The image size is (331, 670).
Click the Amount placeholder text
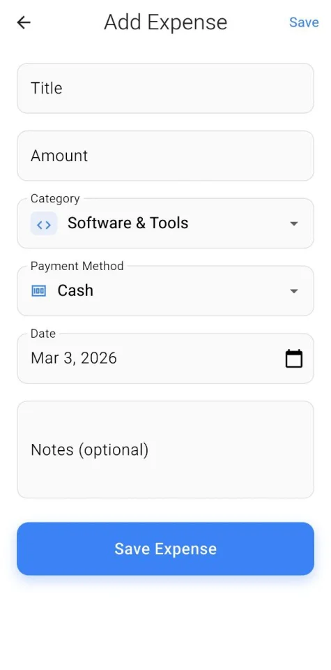pyautogui.click(x=59, y=156)
